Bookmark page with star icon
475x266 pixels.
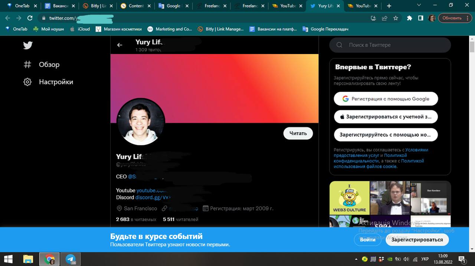click(x=396, y=18)
